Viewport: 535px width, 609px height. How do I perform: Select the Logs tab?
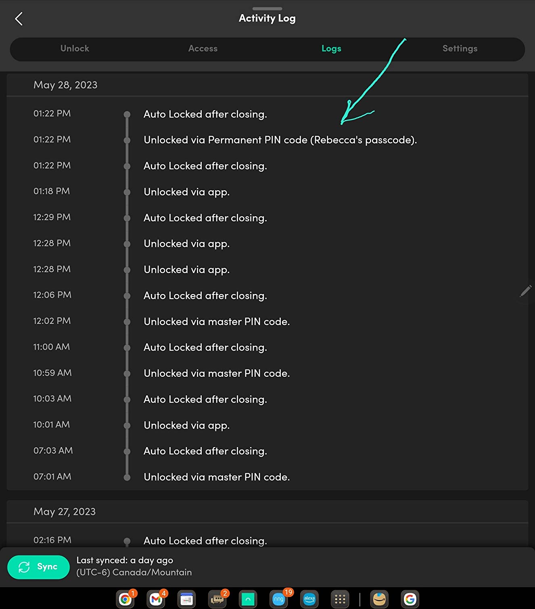pyautogui.click(x=331, y=48)
